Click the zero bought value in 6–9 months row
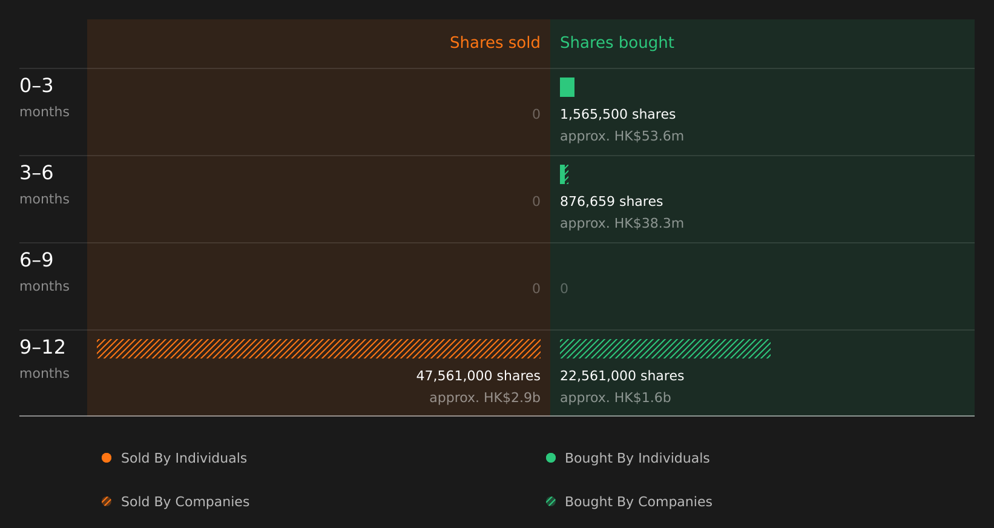The height and width of the screenshot is (528, 994). [564, 288]
